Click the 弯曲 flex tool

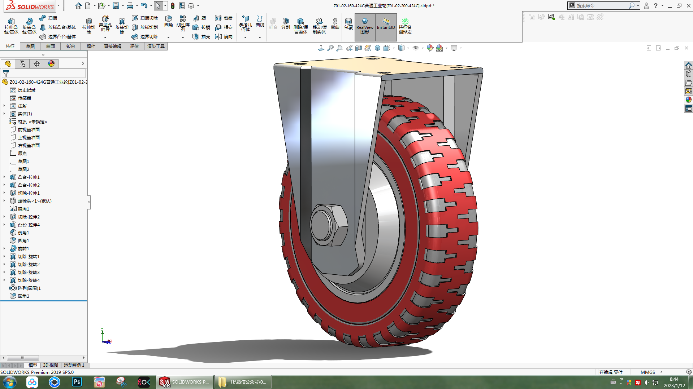tap(335, 24)
